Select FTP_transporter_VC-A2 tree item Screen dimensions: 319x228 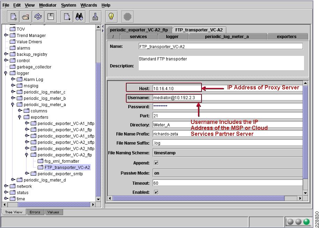point(67,168)
